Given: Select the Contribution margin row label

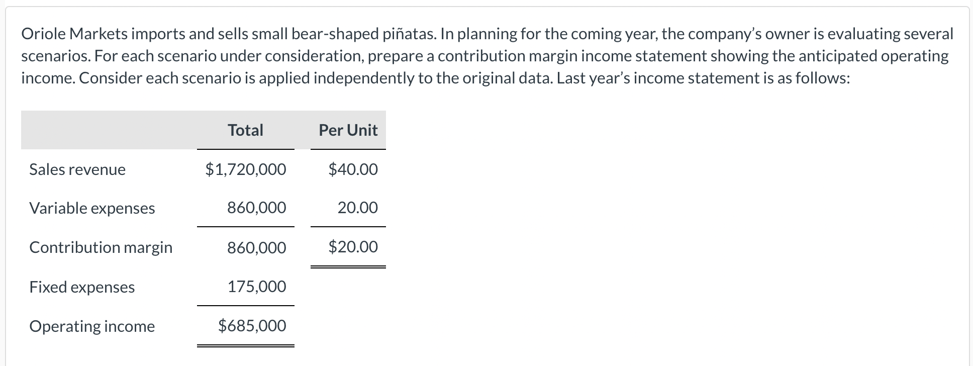Looking at the screenshot, I should (x=101, y=247).
